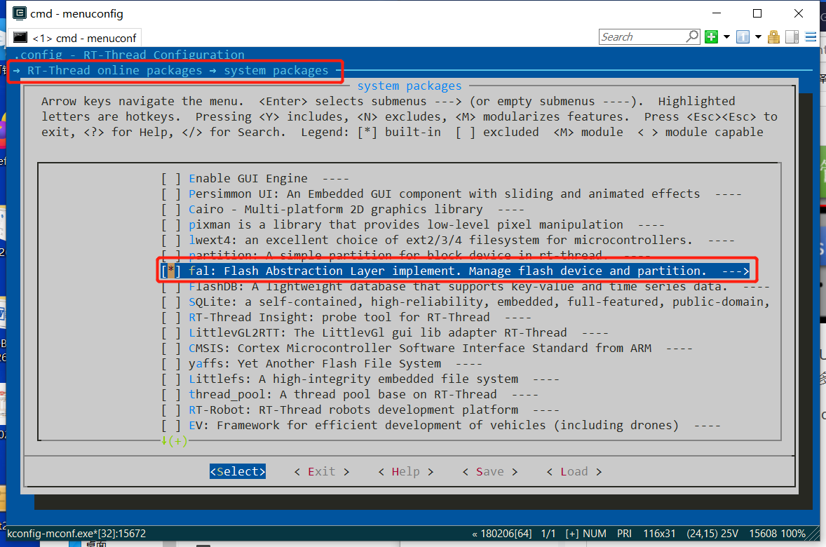Select the 'pixman is a library' row text

[405, 225]
